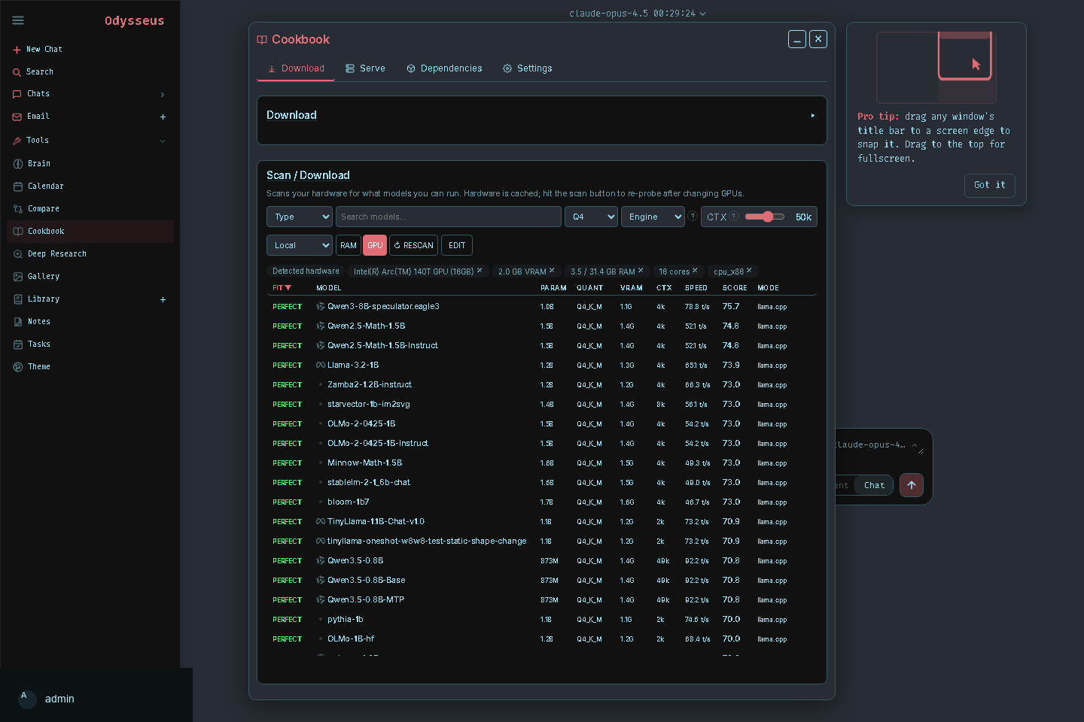Viewport: 1084px width, 722px height.
Task: Open Search via its magnifier icon
Action: pos(17,72)
